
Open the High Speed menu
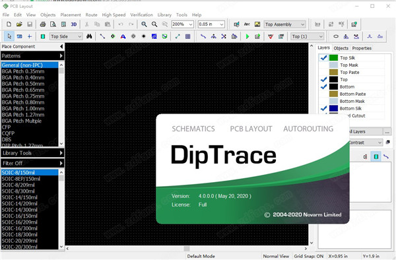[x=114, y=15]
